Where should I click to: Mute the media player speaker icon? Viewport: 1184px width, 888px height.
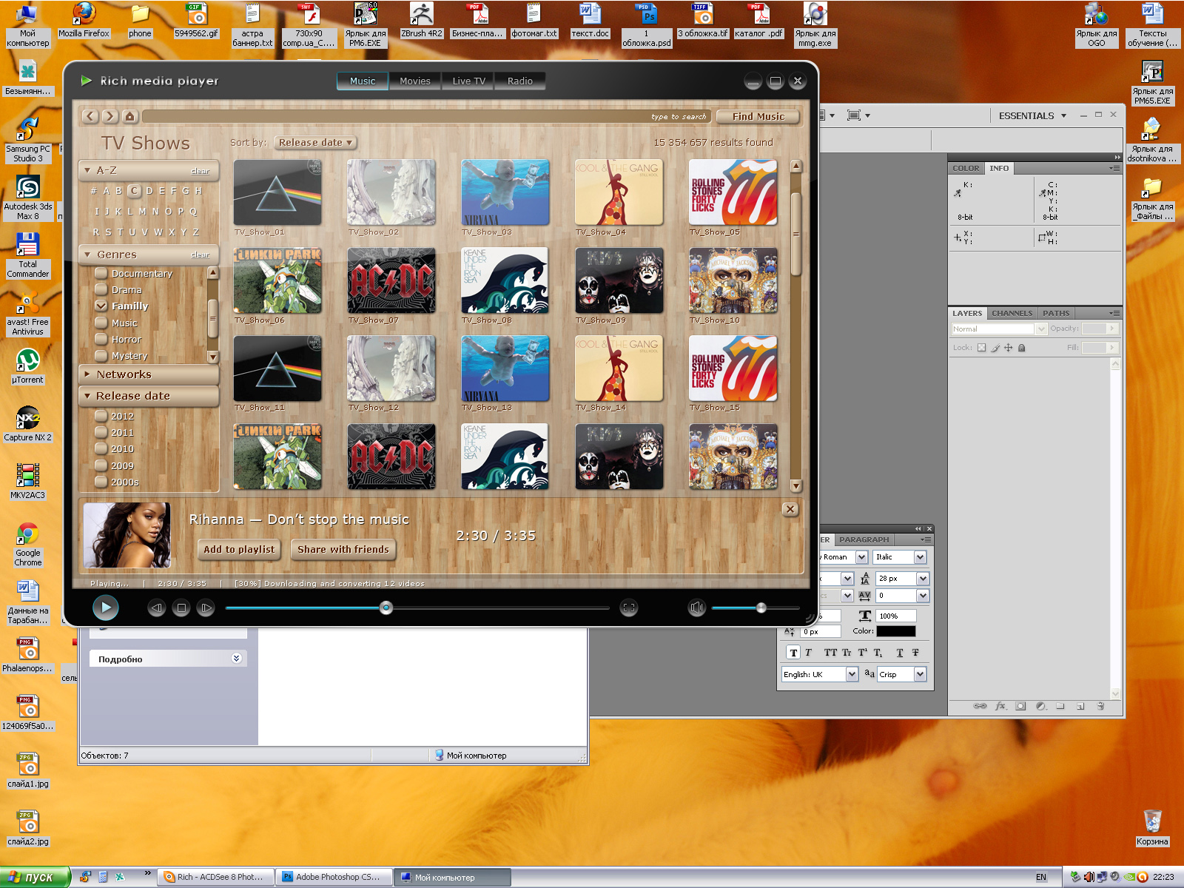point(696,608)
